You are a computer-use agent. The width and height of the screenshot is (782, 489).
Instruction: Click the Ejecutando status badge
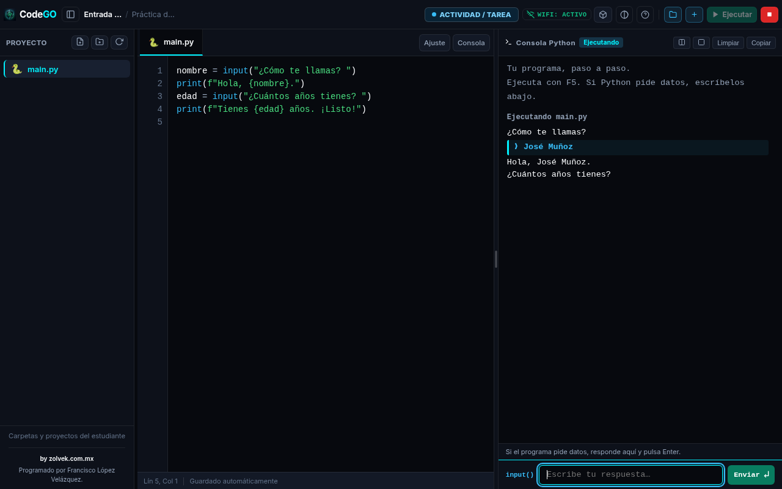coord(601,42)
